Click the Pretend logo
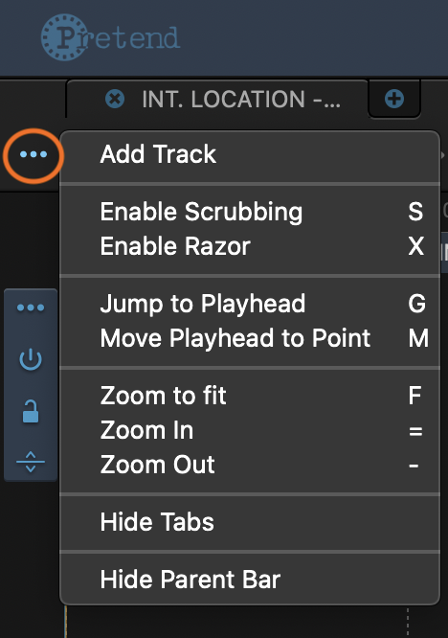Screen dimensions: 448x638 tap(110, 37)
